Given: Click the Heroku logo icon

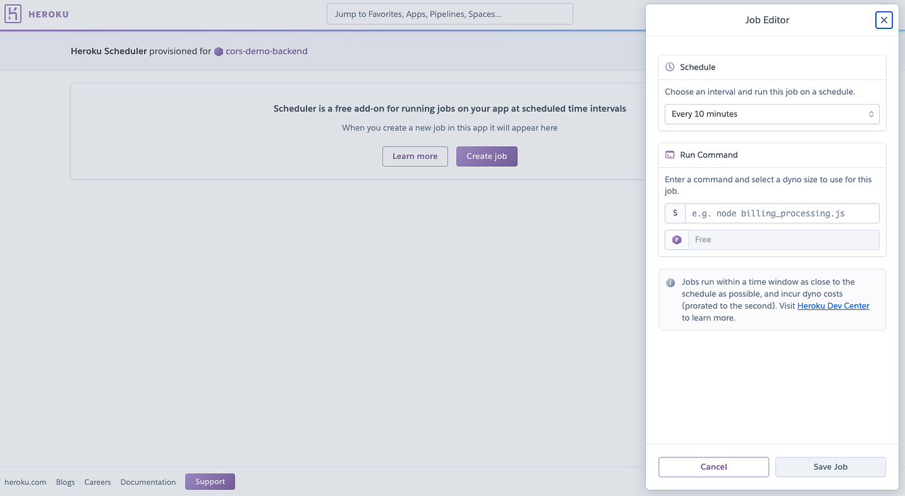Looking at the screenshot, I should [13, 14].
